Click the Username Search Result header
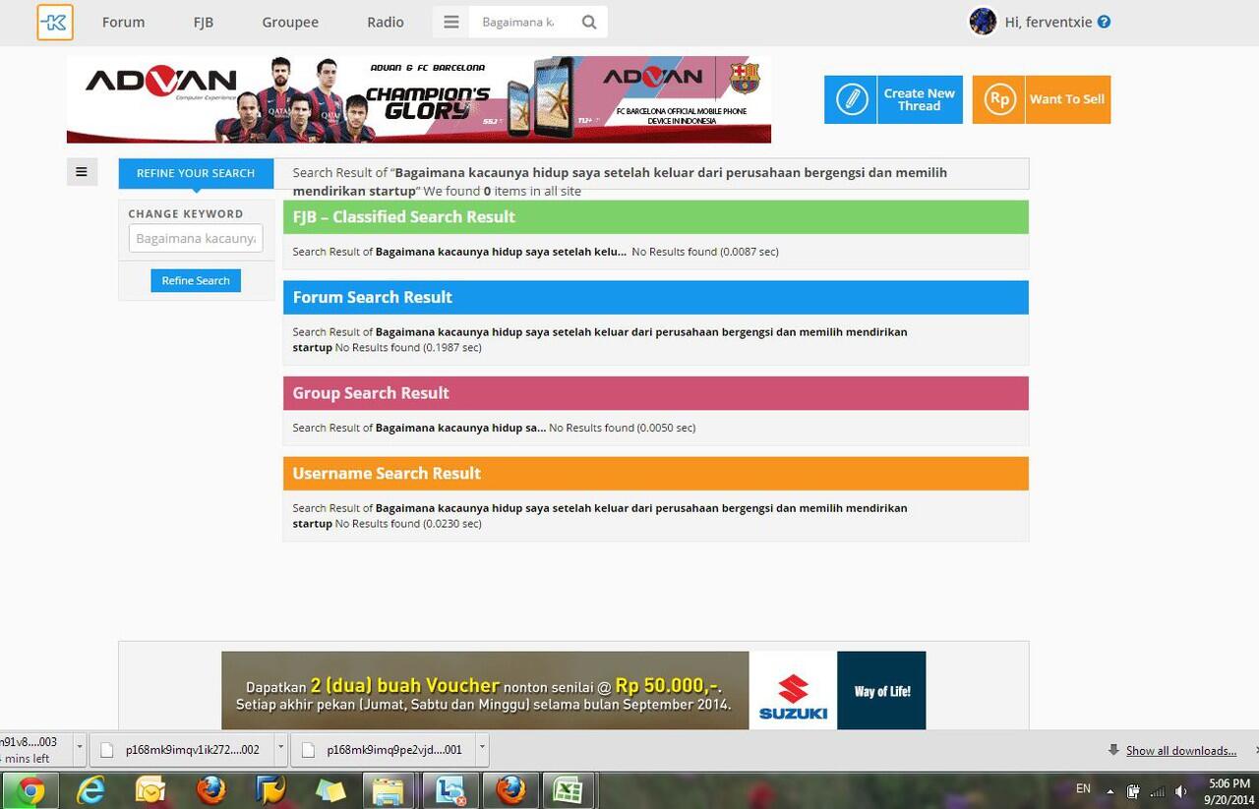This screenshot has height=809, width=1259. coord(656,473)
